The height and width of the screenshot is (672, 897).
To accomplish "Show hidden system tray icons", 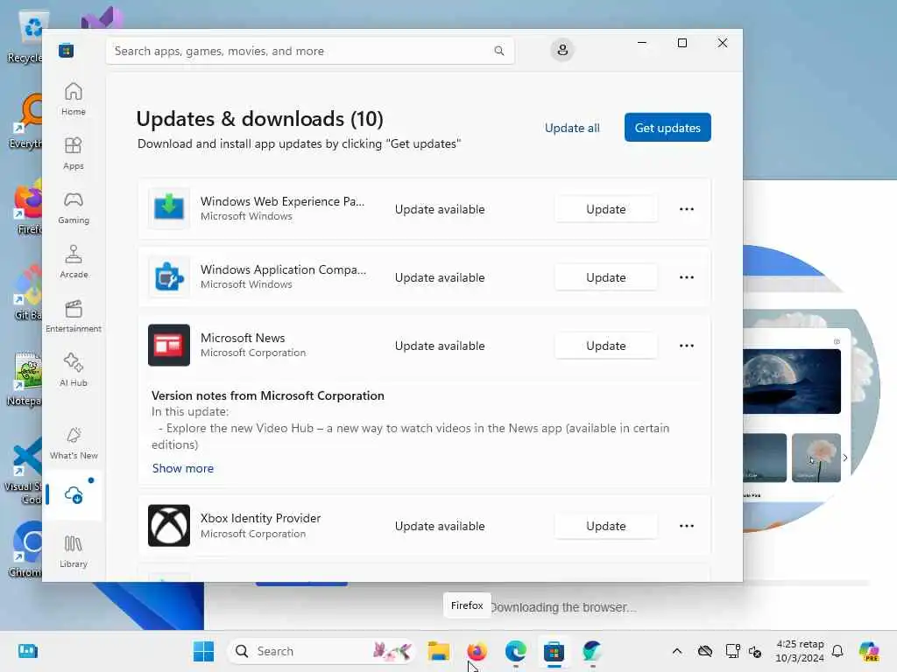I will click(677, 651).
